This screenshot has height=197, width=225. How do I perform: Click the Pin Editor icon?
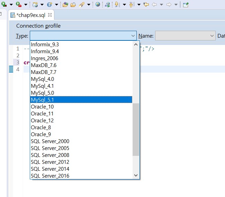tap(186, 5)
